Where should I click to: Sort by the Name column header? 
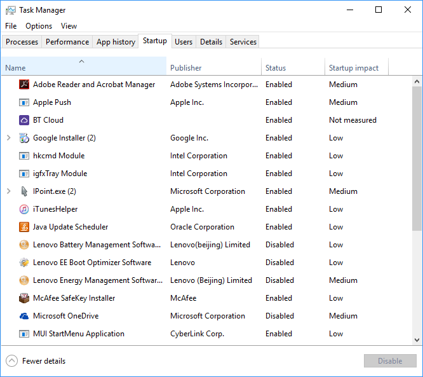coord(84,66)
